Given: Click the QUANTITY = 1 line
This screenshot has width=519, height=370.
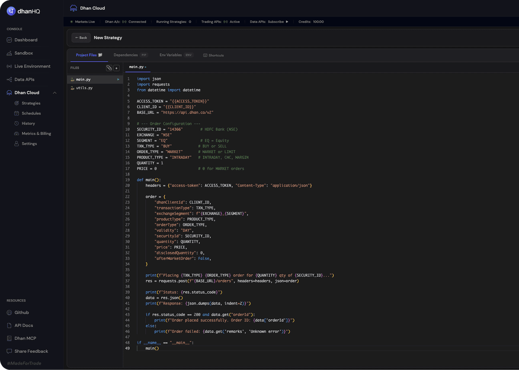Looking at the screenshot, I should coord(150,163).
